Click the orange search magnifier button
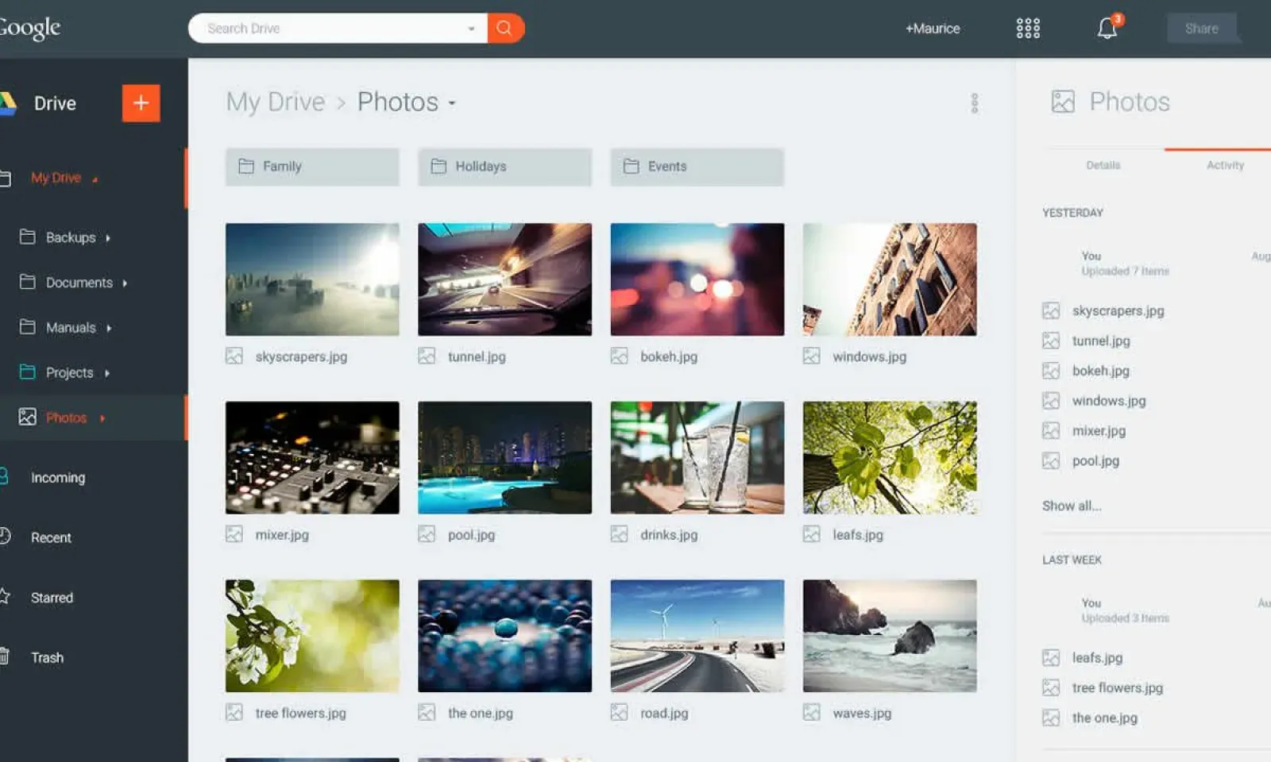This screenshot has width=1271, height=762. coord(504,29)
